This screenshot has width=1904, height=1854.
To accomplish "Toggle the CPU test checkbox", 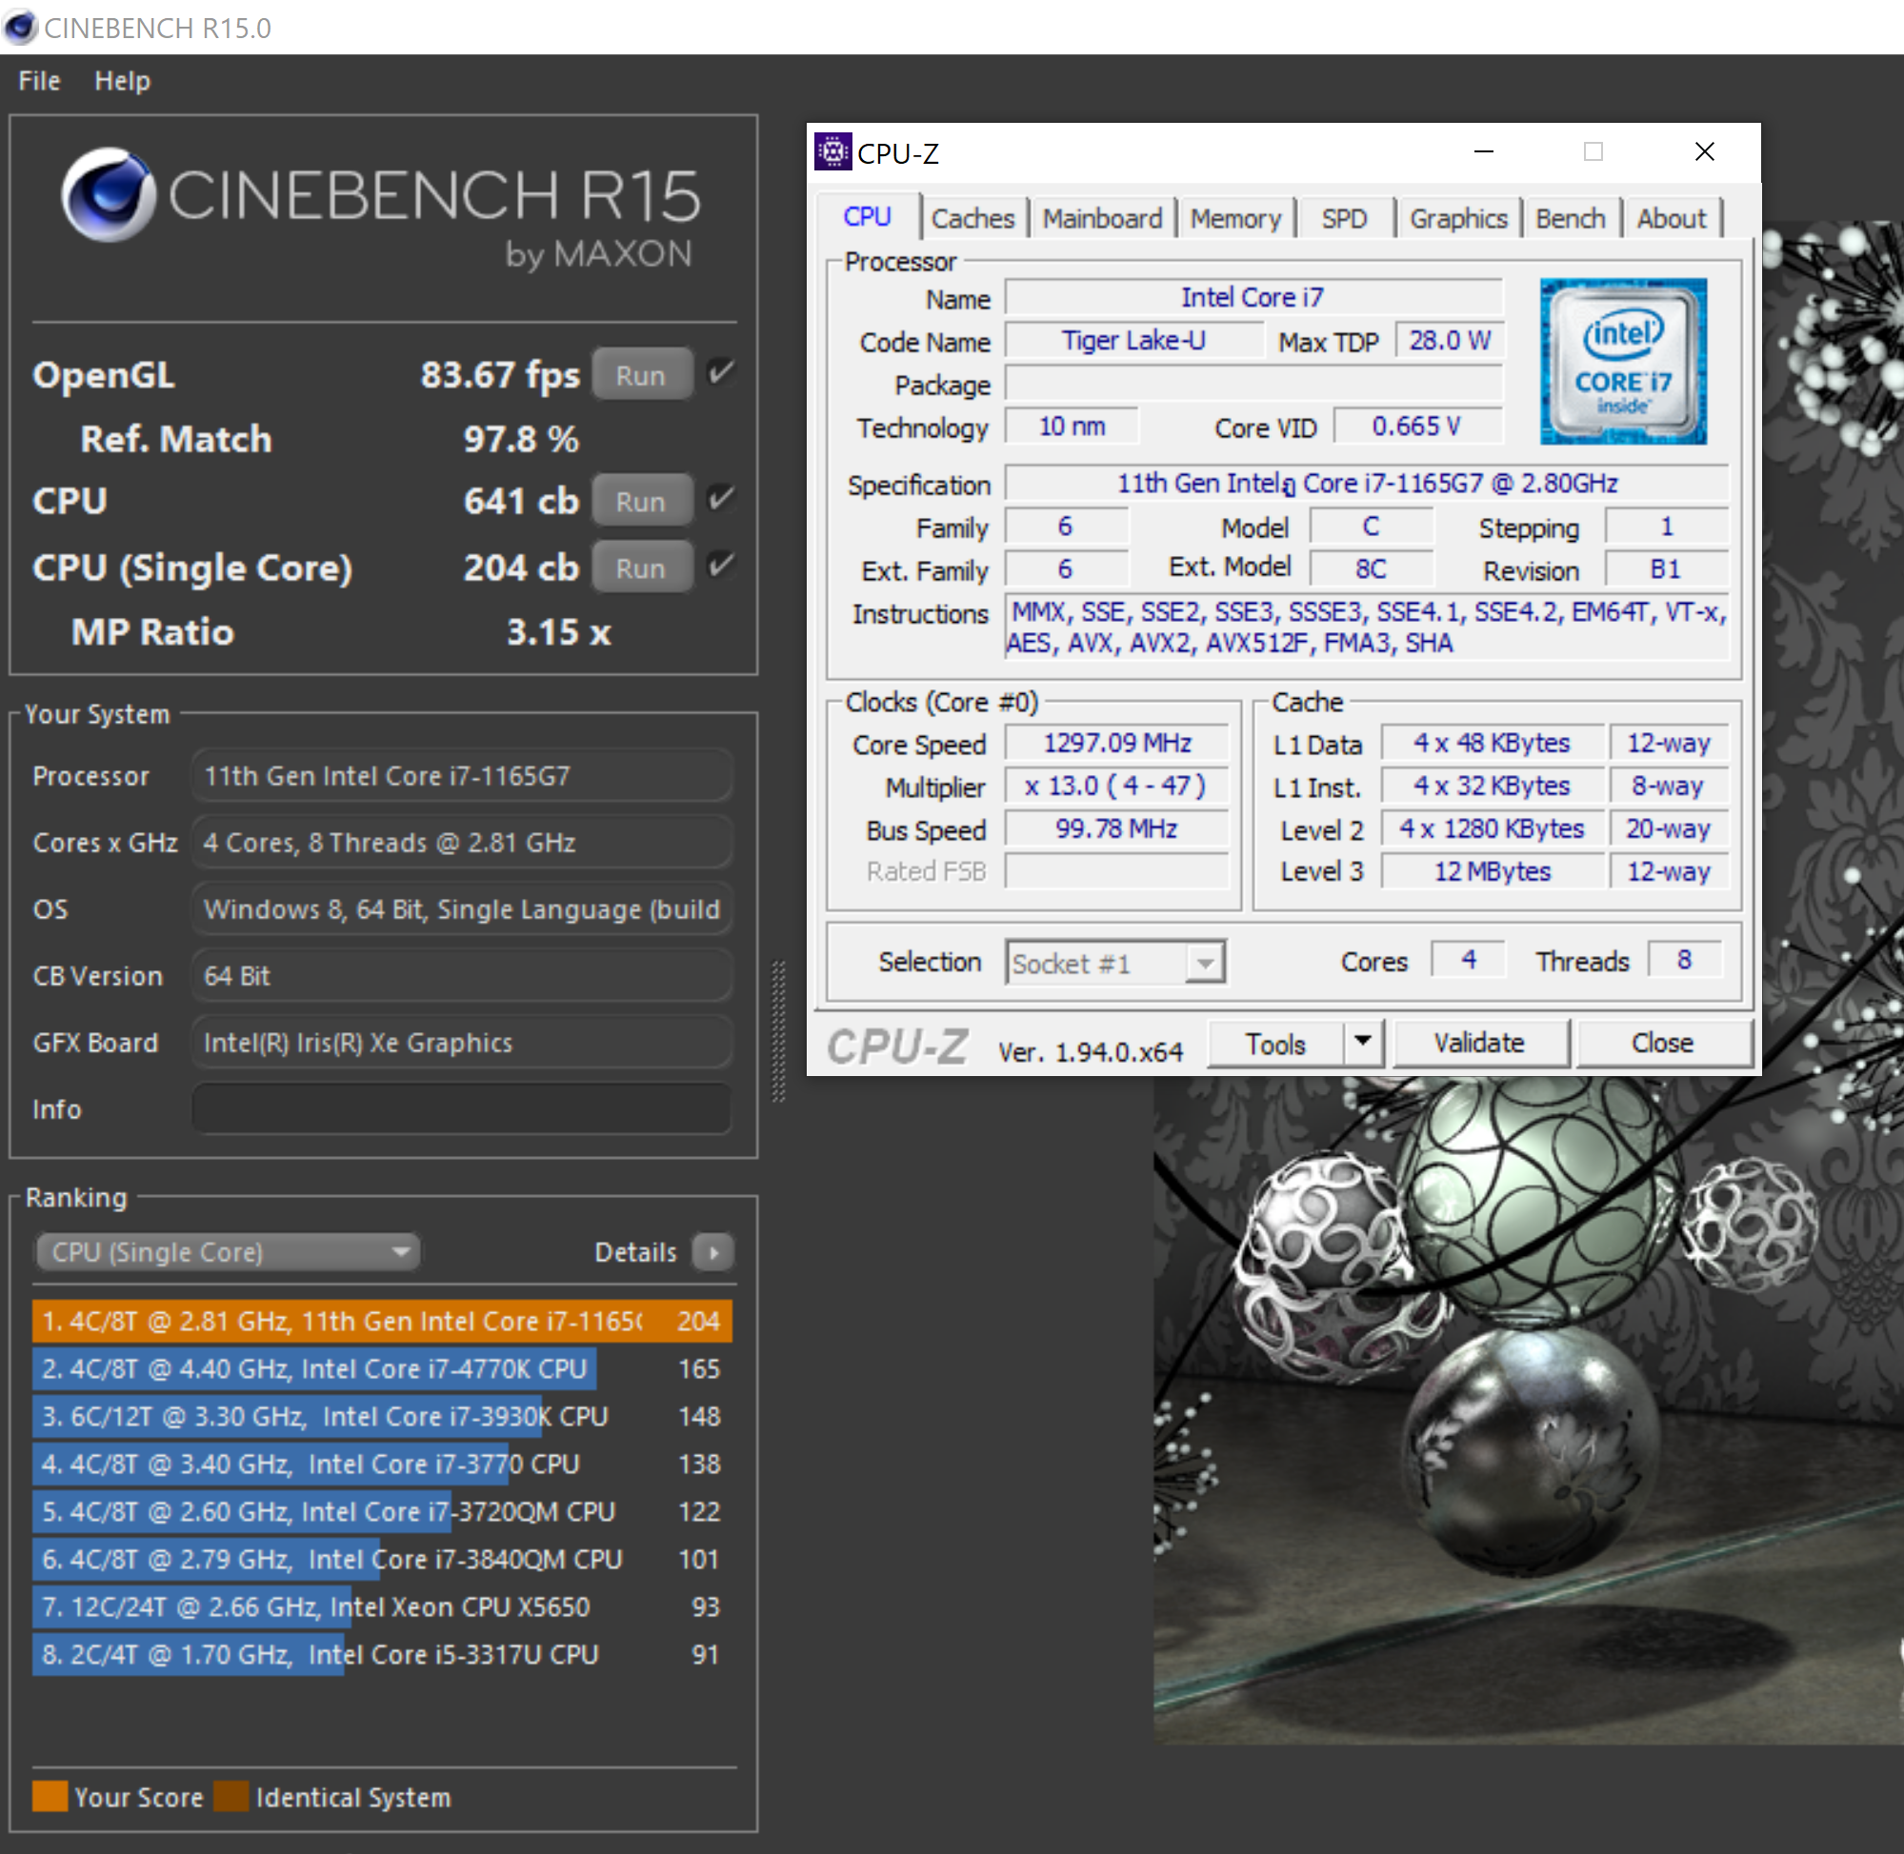I will tap(722, 500).
